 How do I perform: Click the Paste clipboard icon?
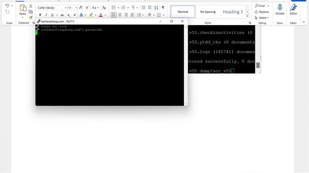point(23,8)
